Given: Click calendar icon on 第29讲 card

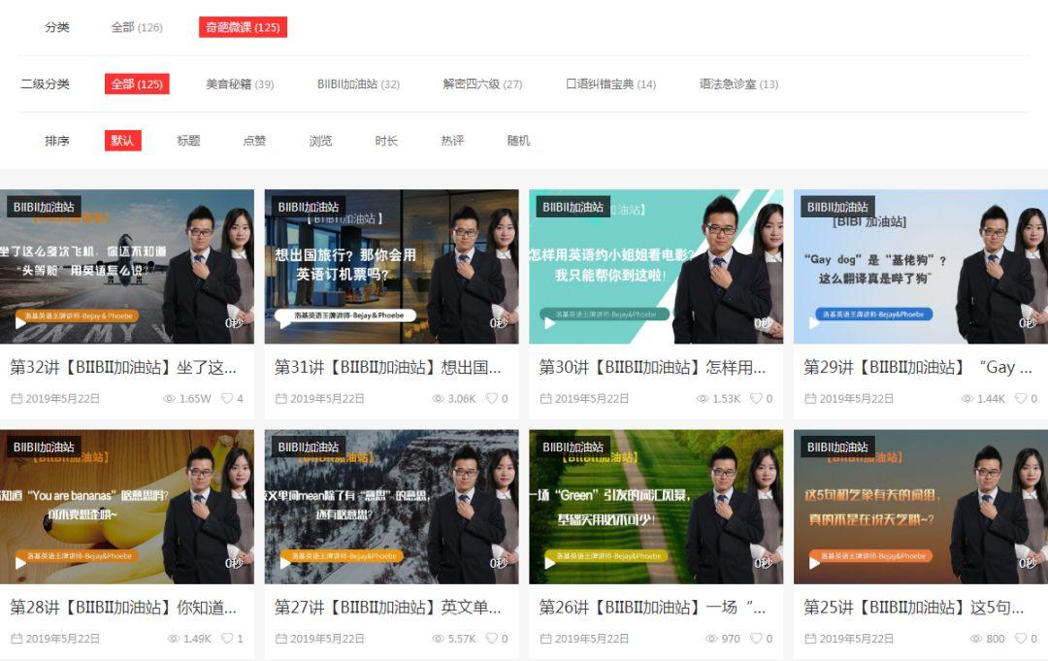Looking at the screenshot, I should [810, 398].
